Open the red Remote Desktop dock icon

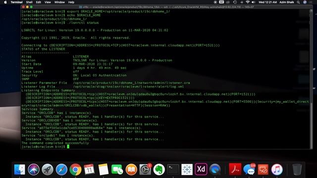point(263,169)
